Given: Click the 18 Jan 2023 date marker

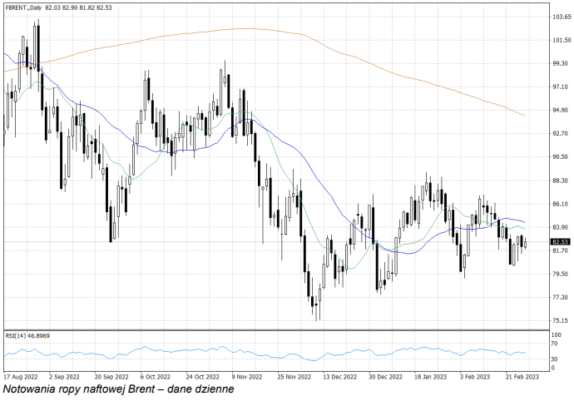Looking at the screenshot, I should point(430,376).
